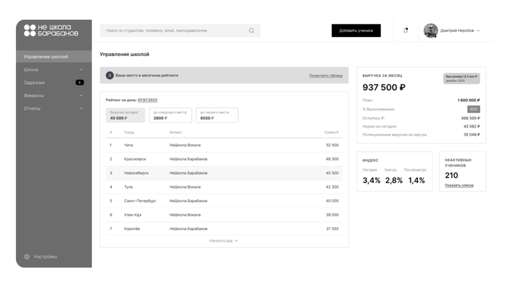This screenshot has width=510, height=287.
Task: Open Задачник in the sidebar
Action: pos(35,83)
